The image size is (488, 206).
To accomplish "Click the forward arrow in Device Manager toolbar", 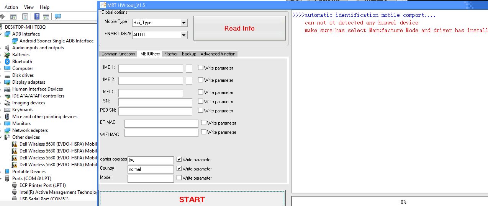I will click(x=2, y=17).
